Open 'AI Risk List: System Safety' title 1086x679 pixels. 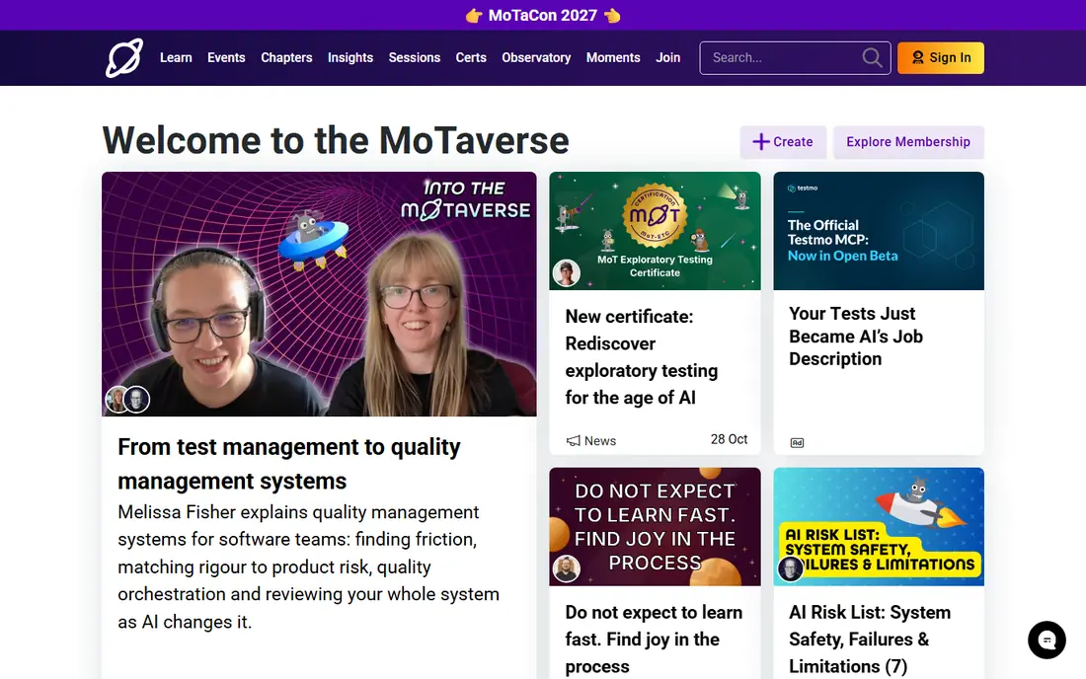pyautogui.click(x=870, y=640)
